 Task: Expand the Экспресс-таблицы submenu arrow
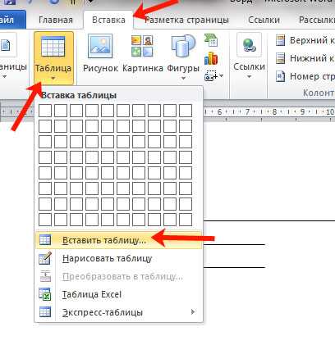point(193,312)
